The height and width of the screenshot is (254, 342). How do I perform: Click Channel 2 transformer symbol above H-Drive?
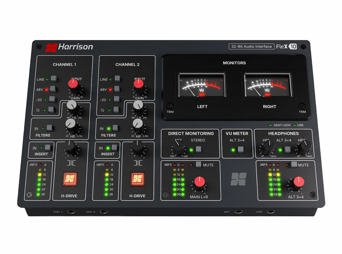click(138, 163)
